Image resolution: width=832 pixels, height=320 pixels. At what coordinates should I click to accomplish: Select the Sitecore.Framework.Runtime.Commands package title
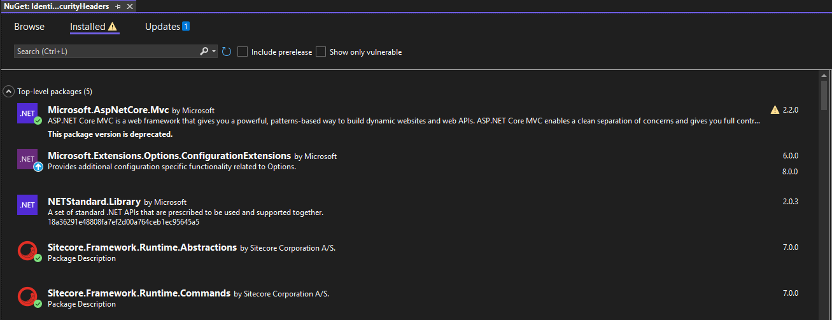click(139, 293)
